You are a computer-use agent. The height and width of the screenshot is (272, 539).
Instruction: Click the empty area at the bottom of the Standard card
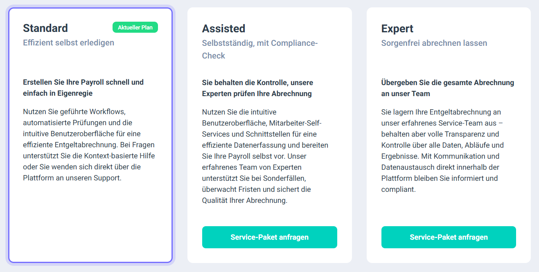(x=90, y=229)
